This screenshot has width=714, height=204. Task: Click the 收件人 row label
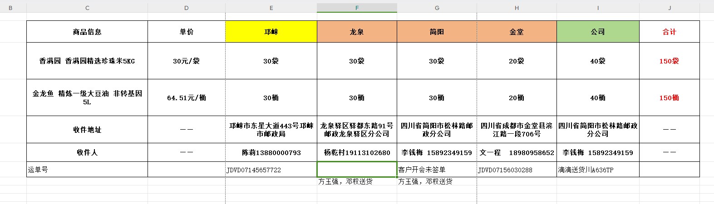point(87,152)
